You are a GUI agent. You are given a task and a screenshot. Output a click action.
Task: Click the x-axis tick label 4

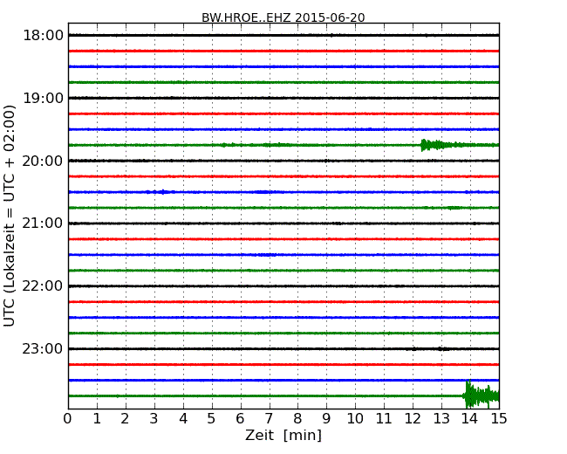pyautogui.click(x=183, y=419)
